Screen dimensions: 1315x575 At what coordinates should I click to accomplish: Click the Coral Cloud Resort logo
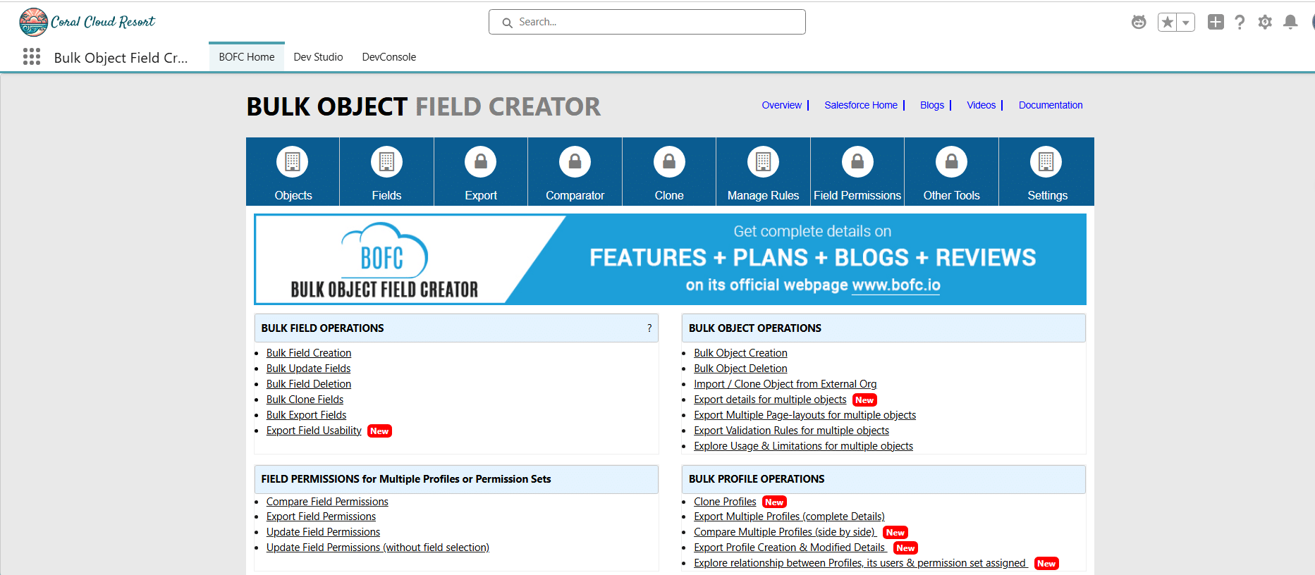pos(87,22)
